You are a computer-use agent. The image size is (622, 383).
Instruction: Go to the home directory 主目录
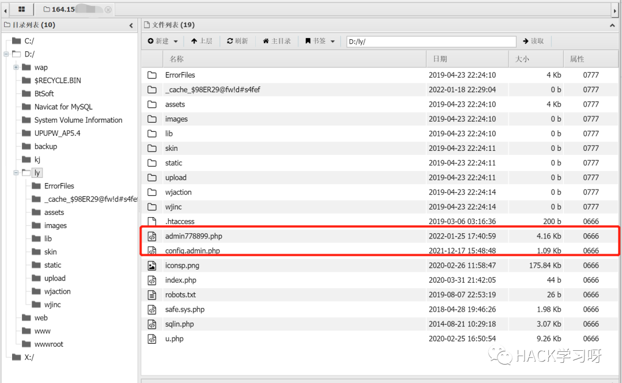point(277,41)
